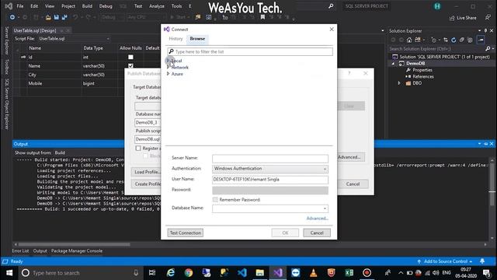This screenshot has width=497, height=280.
Task: Toggle Remember Password checkbox
Action: click(216, 200)
